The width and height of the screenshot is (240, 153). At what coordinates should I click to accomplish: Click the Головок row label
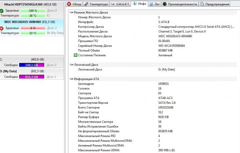tap(84, 89)
